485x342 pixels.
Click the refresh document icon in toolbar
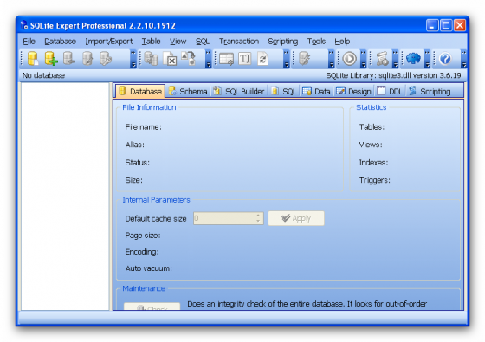coord(262,59)
